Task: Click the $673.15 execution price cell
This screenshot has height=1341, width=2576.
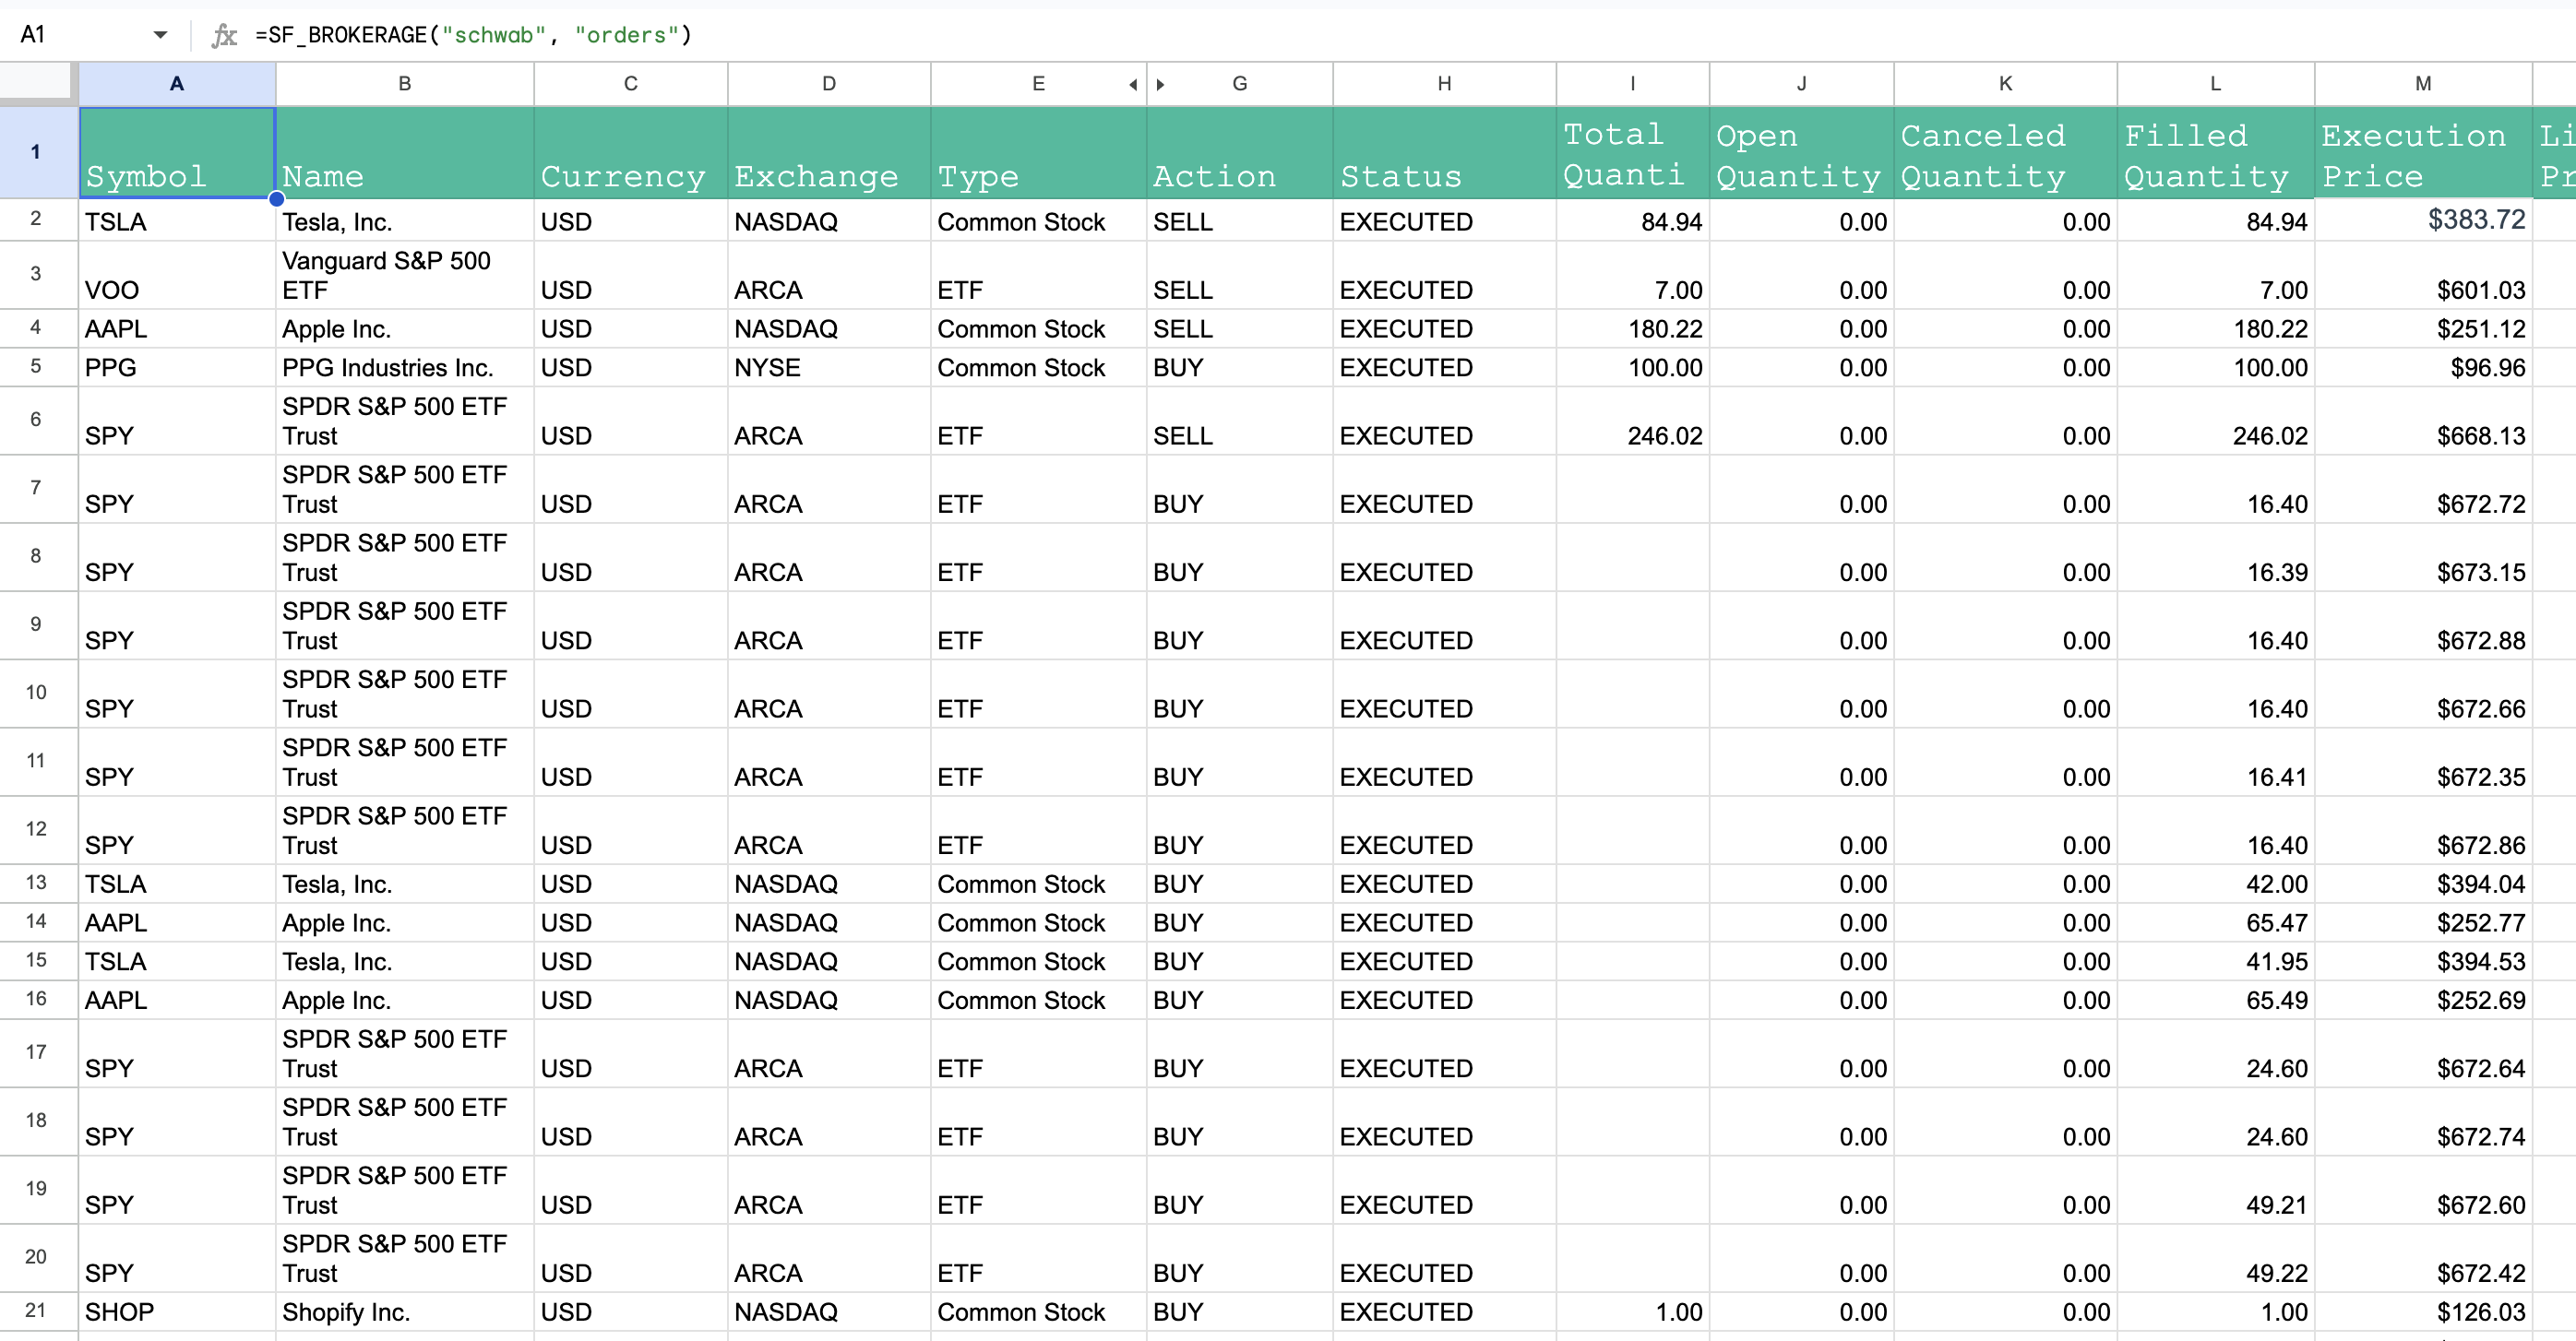Action: [x=2424, y=558]
